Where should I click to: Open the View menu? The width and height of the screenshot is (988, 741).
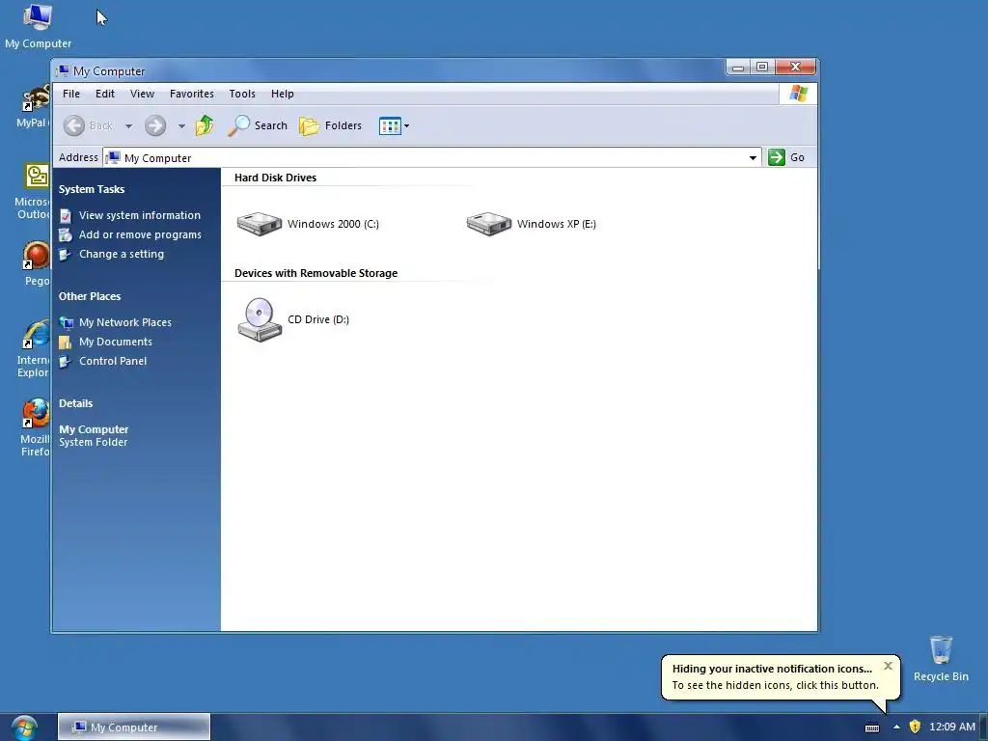(142, 94)
